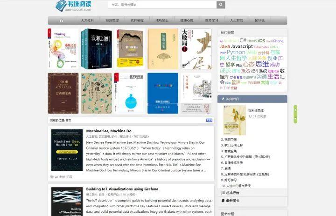This screenshot has height=216, width=336.
Task: Collapse the 近期热门 section header
Action: point(252,99)
